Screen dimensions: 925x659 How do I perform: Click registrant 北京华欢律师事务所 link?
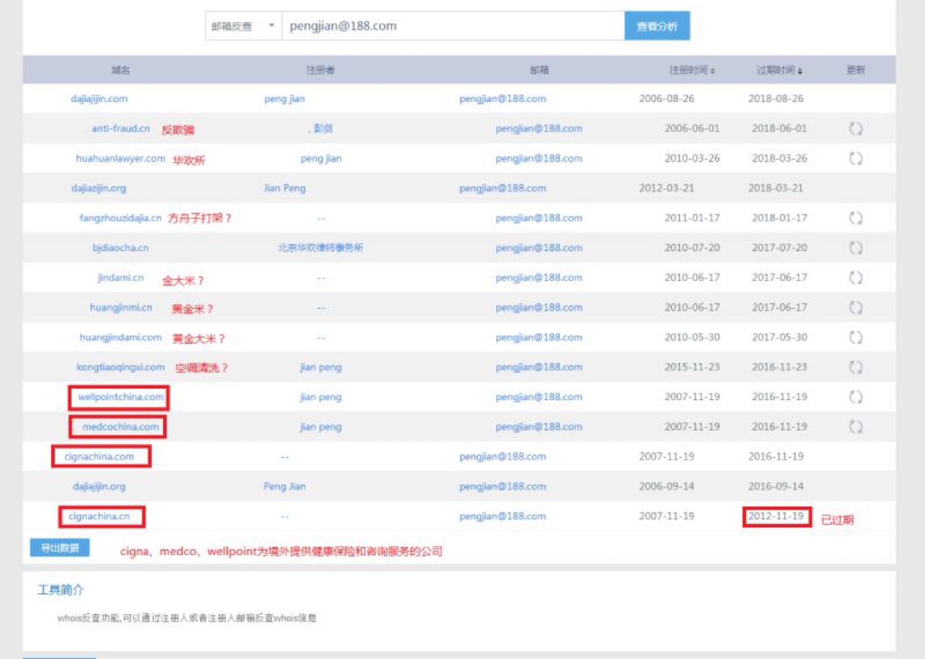321,247
